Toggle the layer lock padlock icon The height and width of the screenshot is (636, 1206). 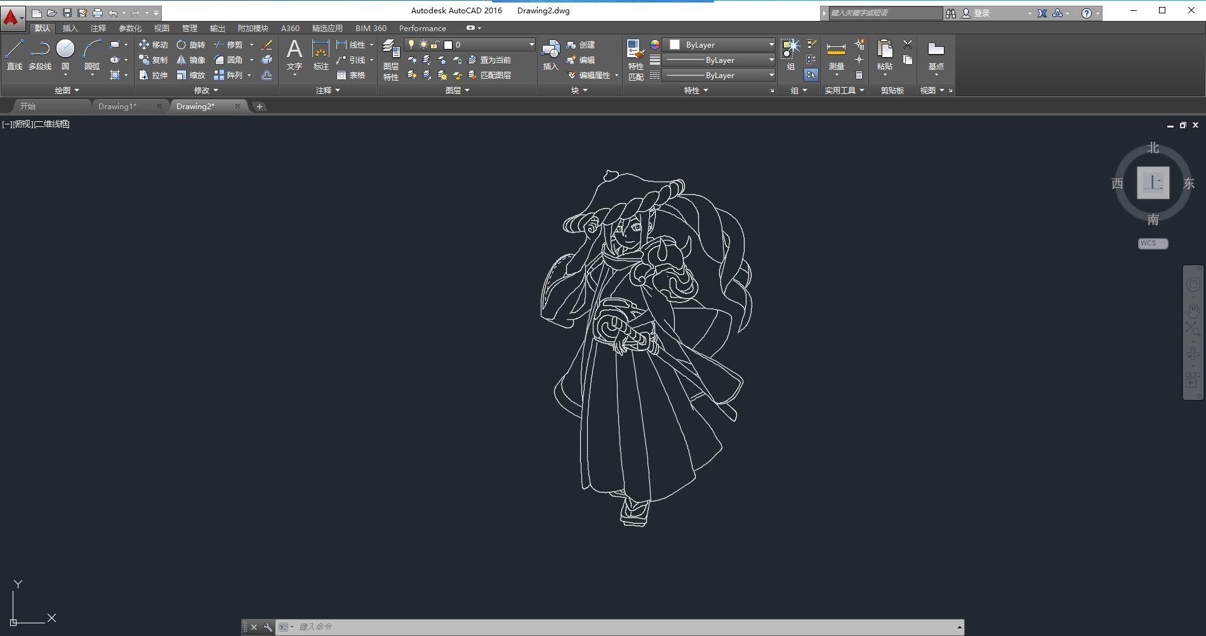click(x=435, y=44)
